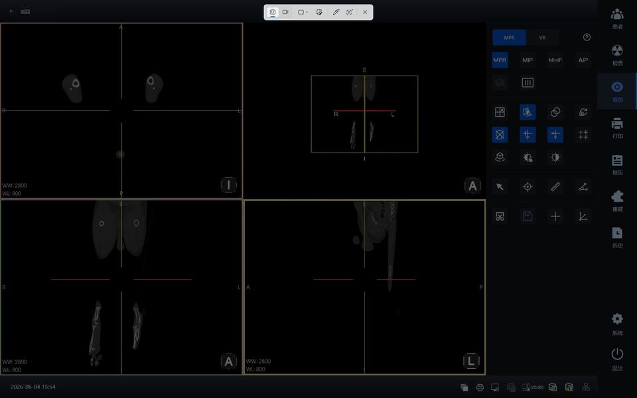The height and width of the screenshot is (398, 637).
Task: Open the help question mark icon
Action: [x=587, y=37]
